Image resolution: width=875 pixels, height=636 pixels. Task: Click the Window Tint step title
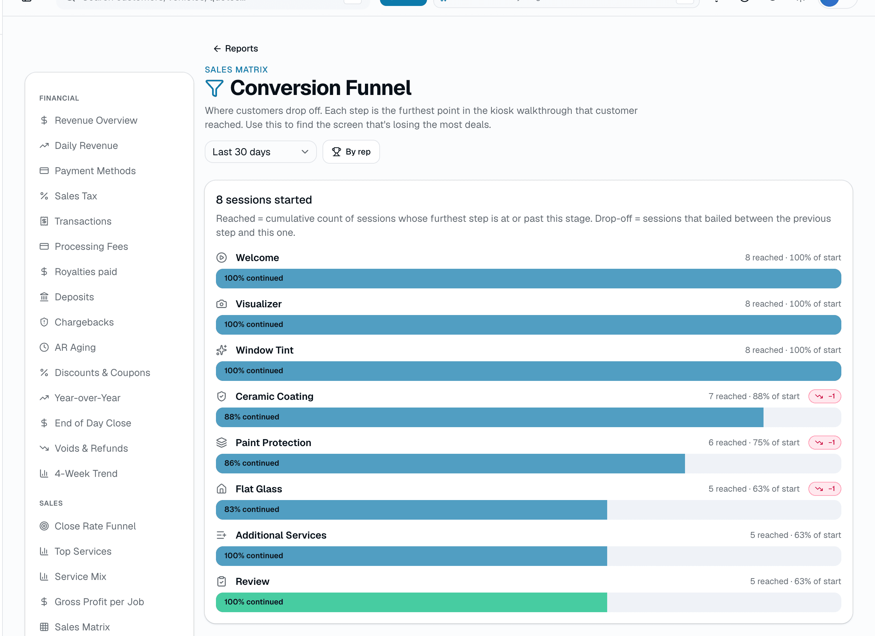[x=265, y=350]
